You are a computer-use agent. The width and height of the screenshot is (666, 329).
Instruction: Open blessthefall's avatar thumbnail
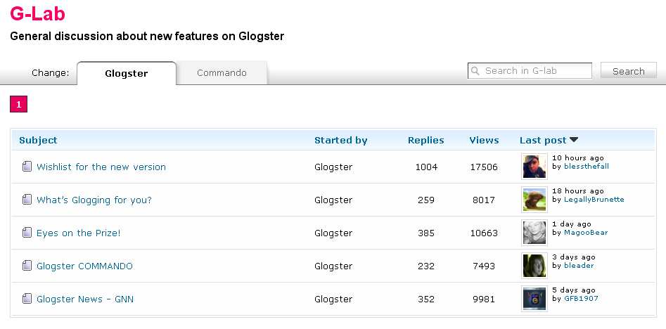534,167
